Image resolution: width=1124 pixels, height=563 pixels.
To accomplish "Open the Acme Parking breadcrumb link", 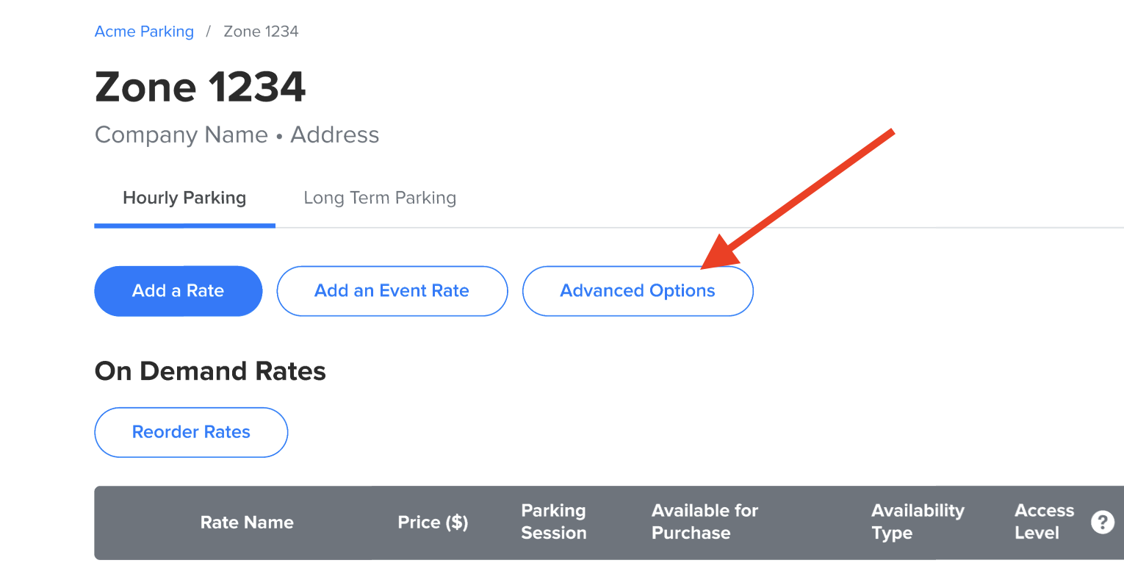I will 144,32.
